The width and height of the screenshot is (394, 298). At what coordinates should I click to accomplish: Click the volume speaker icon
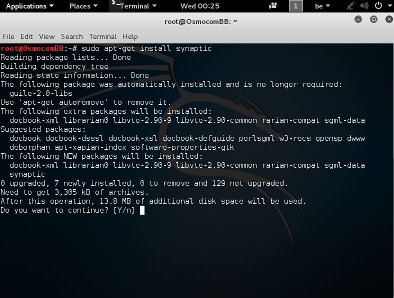coord(364,6)
